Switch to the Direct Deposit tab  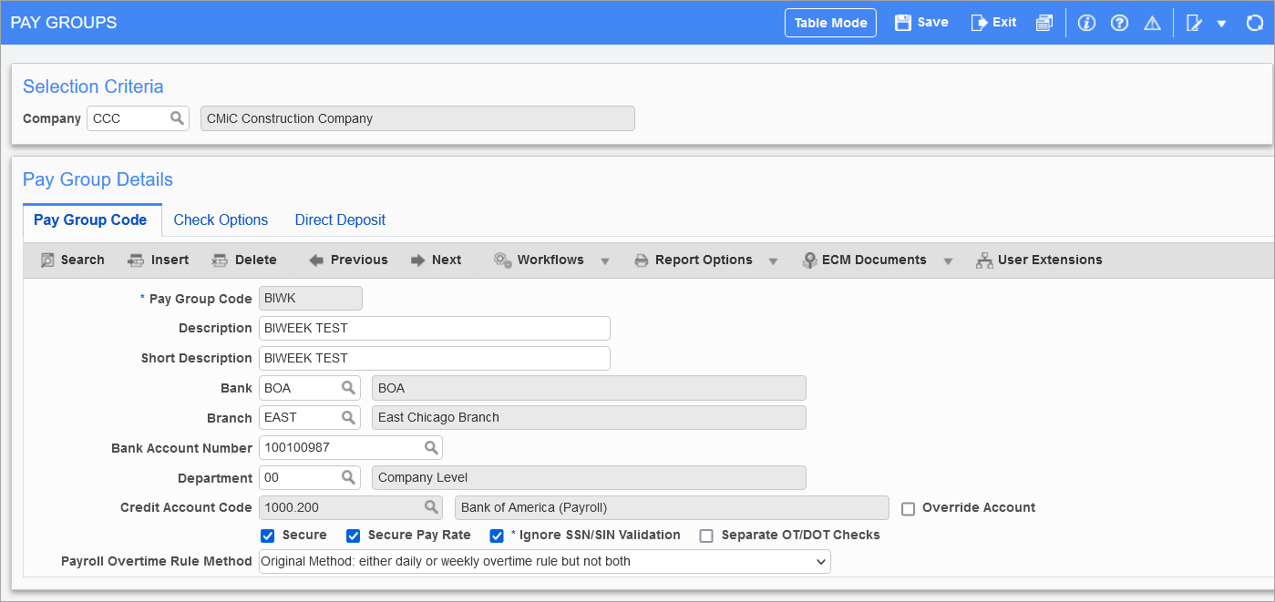(340, 219)
